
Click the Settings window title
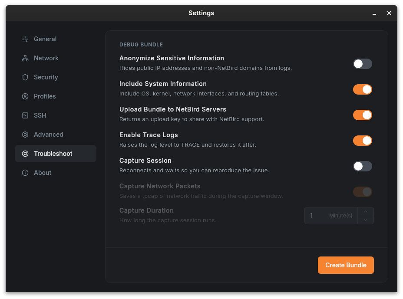pyautogui.click(x=201, y=13)
